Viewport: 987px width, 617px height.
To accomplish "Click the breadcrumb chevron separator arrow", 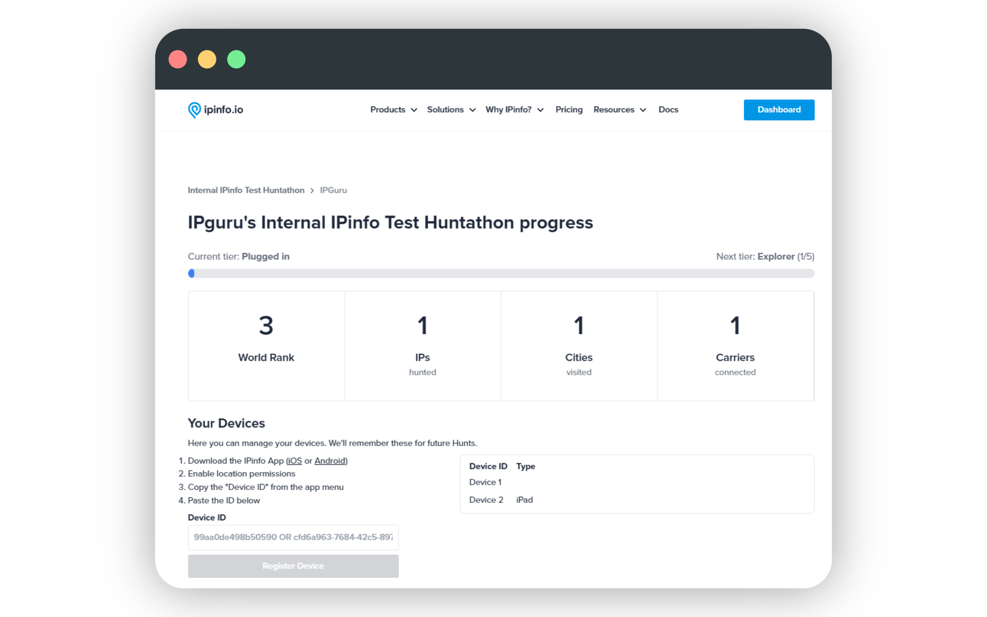I will click(x=312, y=190).
